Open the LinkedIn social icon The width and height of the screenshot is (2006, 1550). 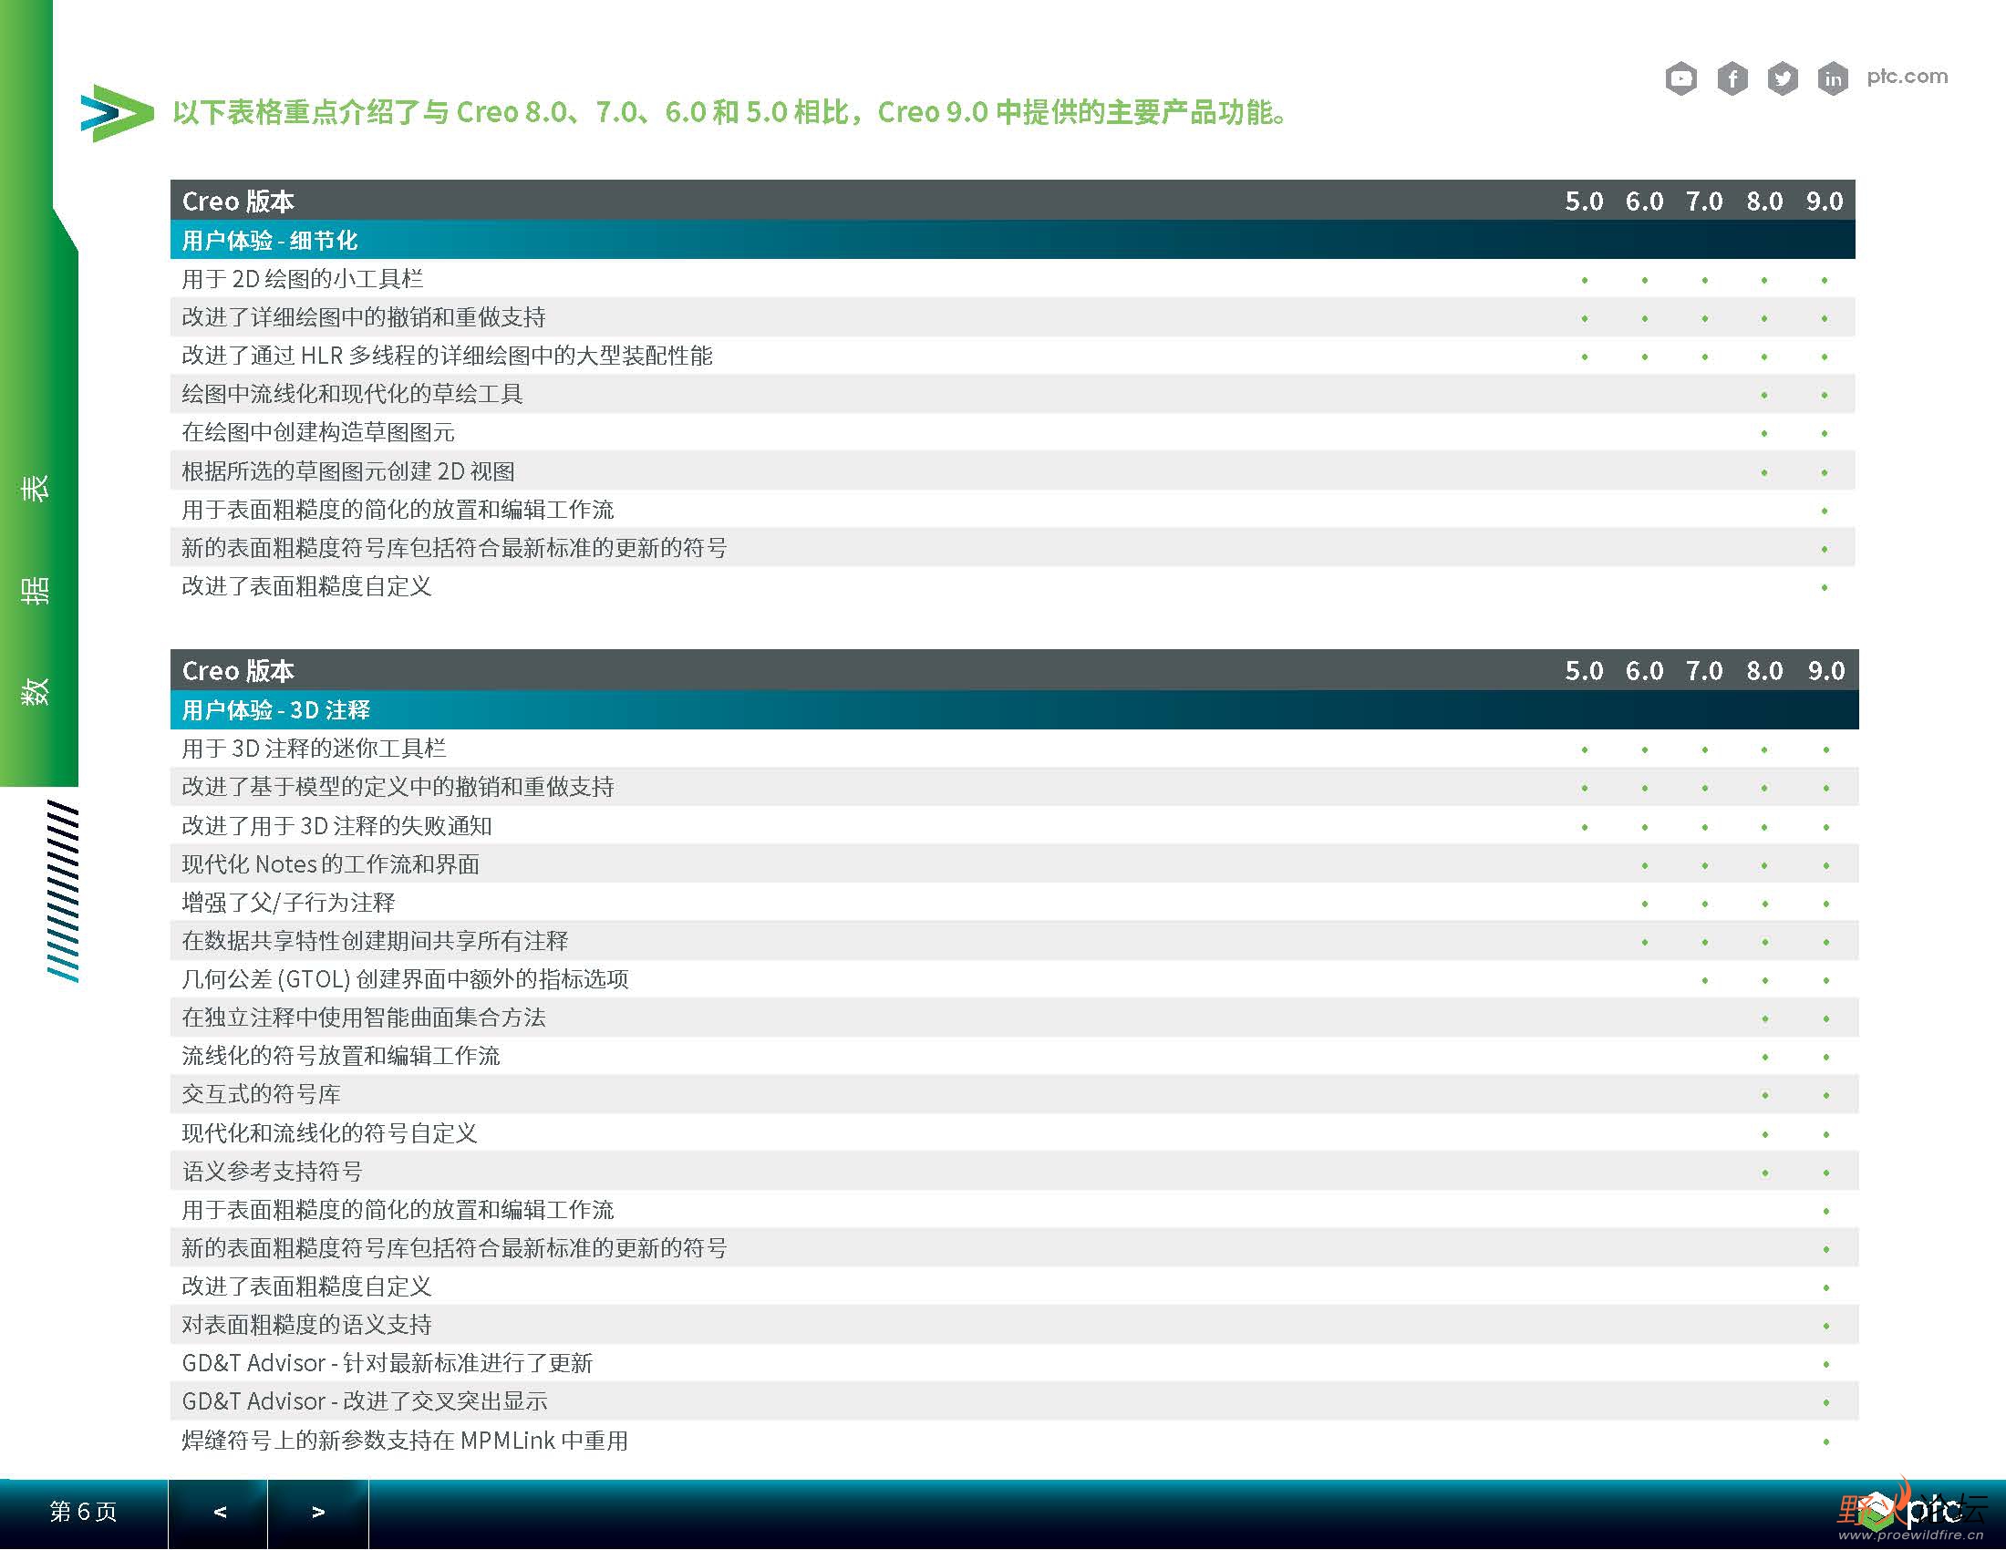click(1833, 78)
